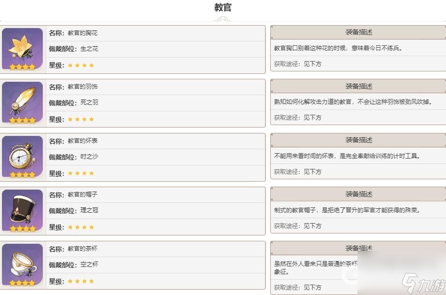The height and width of the screenshot is (295, 446).
Task: Click the 教官的帽子 hat artifact icon
Action: click(x=23, y=211)
